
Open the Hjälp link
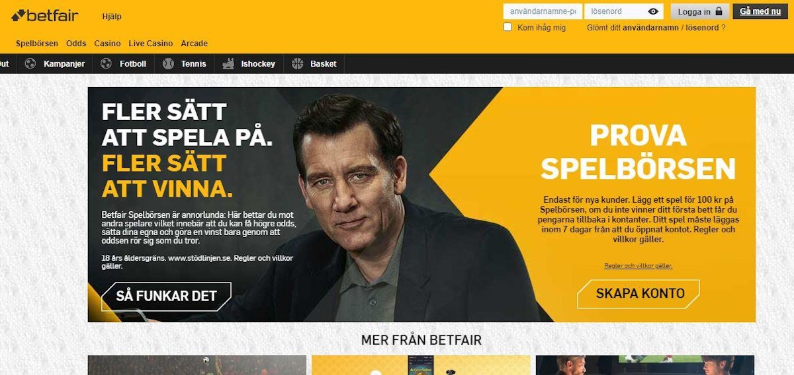click(x=112, y=17)
